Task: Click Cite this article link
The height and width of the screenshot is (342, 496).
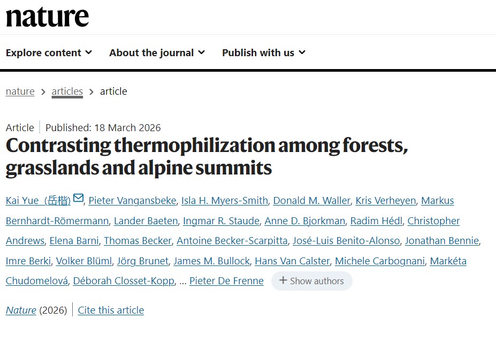Action: click(x=111, y=310)
